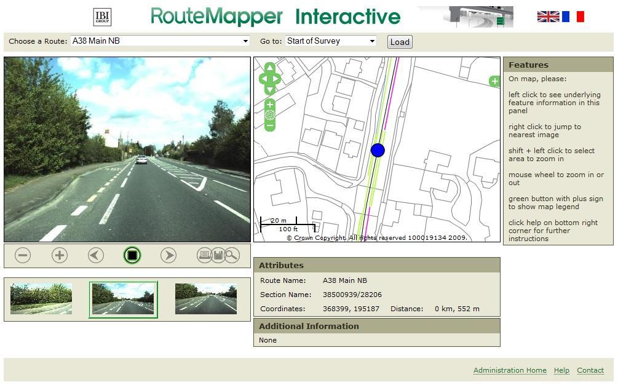Open the Contact link

[x=590, y=370]
